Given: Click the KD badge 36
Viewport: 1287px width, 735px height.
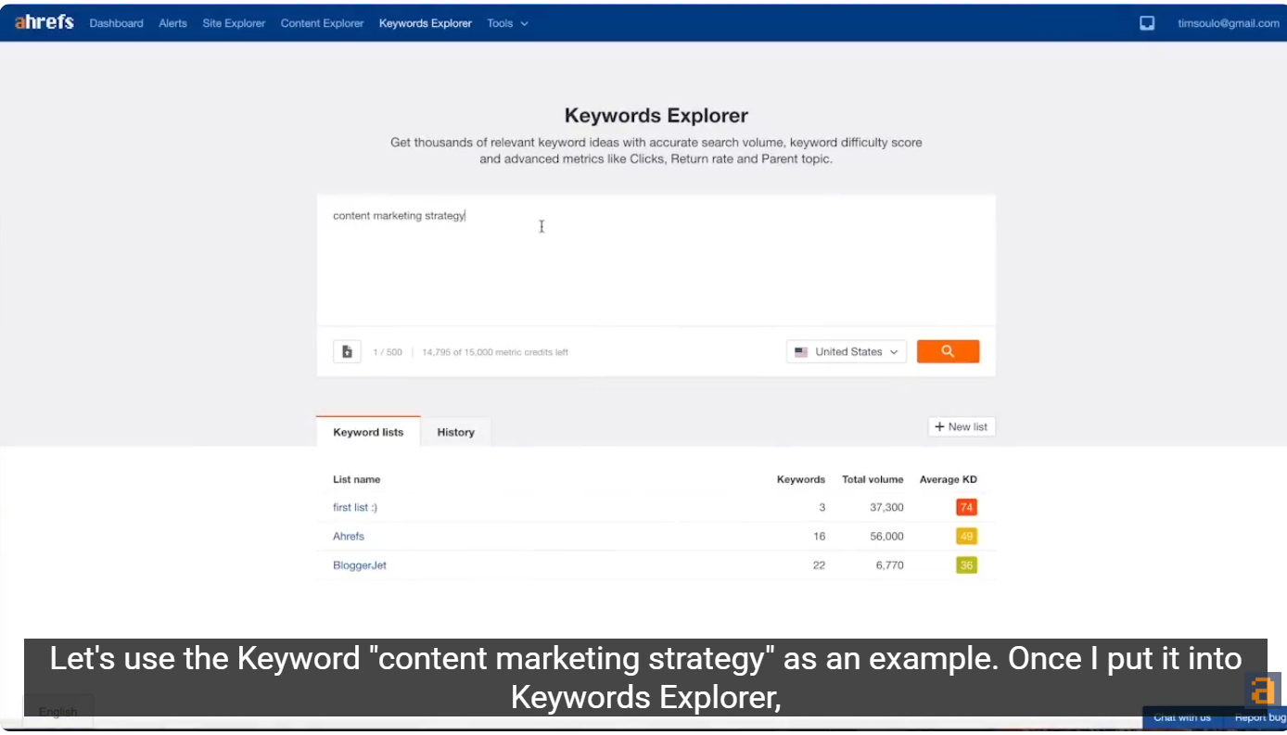Looking at the screenshot, I should pos(966,564).
